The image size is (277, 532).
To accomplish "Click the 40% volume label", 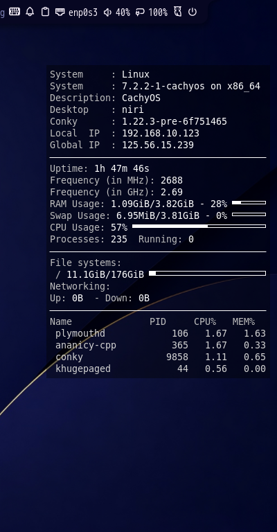I will coord(123,12).
